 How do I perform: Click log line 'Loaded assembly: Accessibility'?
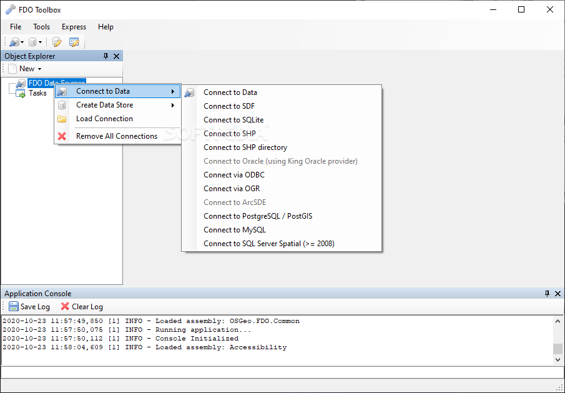144,347
